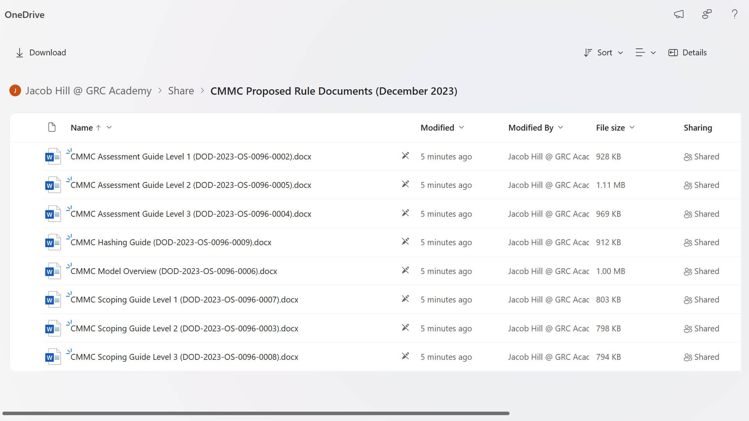Viewport: 749px width, 421px height.
Task: Open CMMC Assessment Guide Level 2 document
Action: (191, 185)
